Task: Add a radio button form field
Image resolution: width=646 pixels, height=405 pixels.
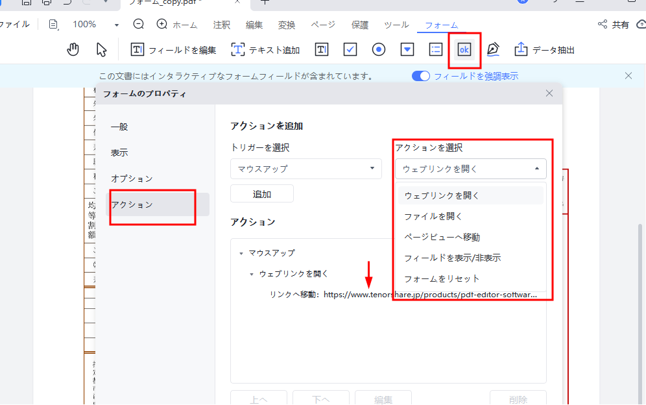Action: [378, 49]
